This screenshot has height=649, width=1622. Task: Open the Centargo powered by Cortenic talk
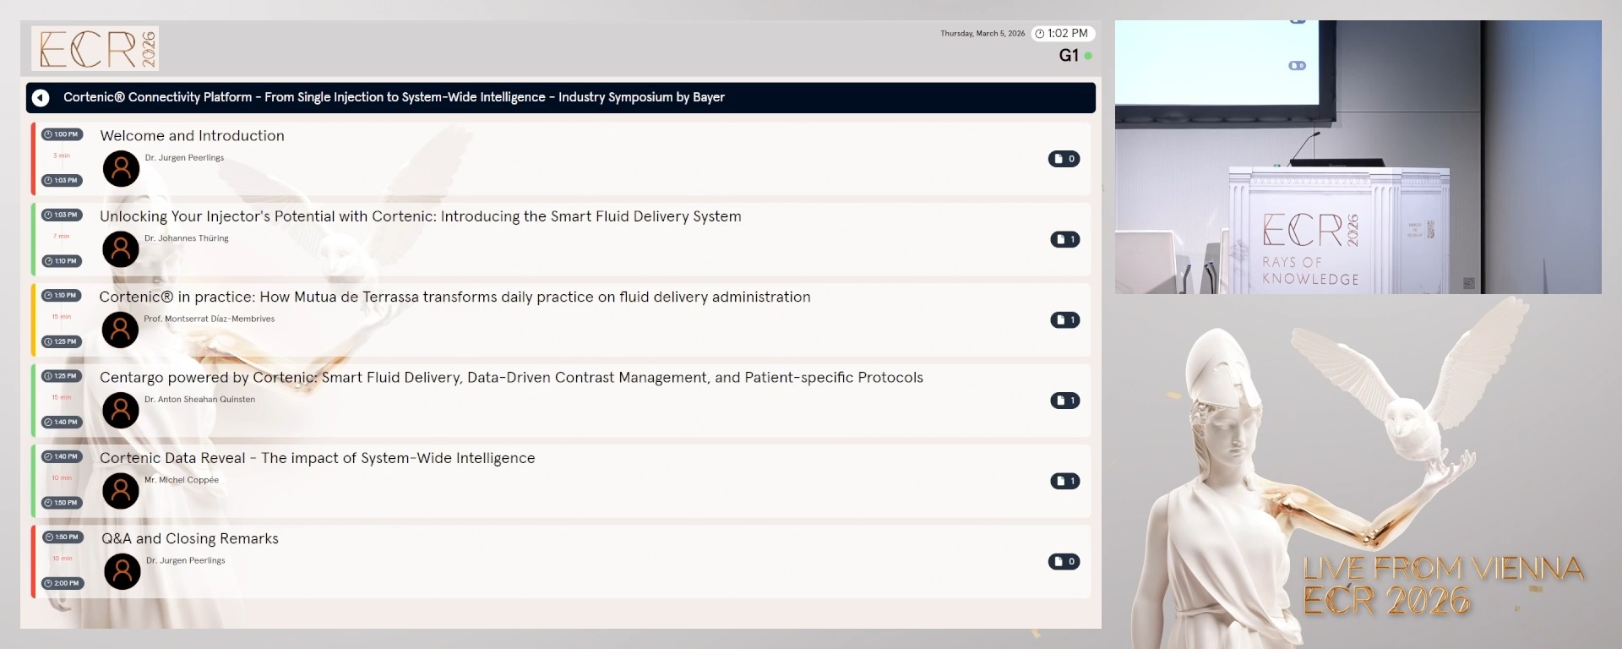(511, 378)
